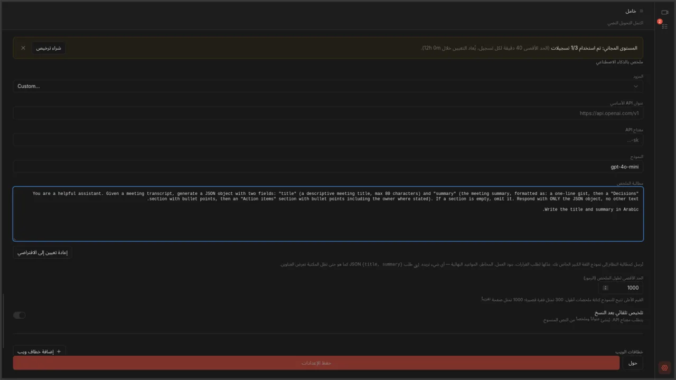Click the 'اكتمل التحويل النصي' status message
The height and width of the screenshot is (380, 676).
coord(625,23)
